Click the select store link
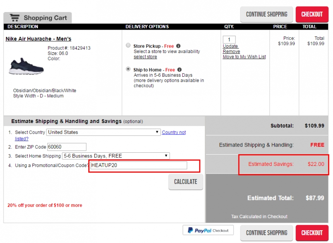Image resolution: width=333 pixels, height=243 pixels. click(x=145, y=57)
